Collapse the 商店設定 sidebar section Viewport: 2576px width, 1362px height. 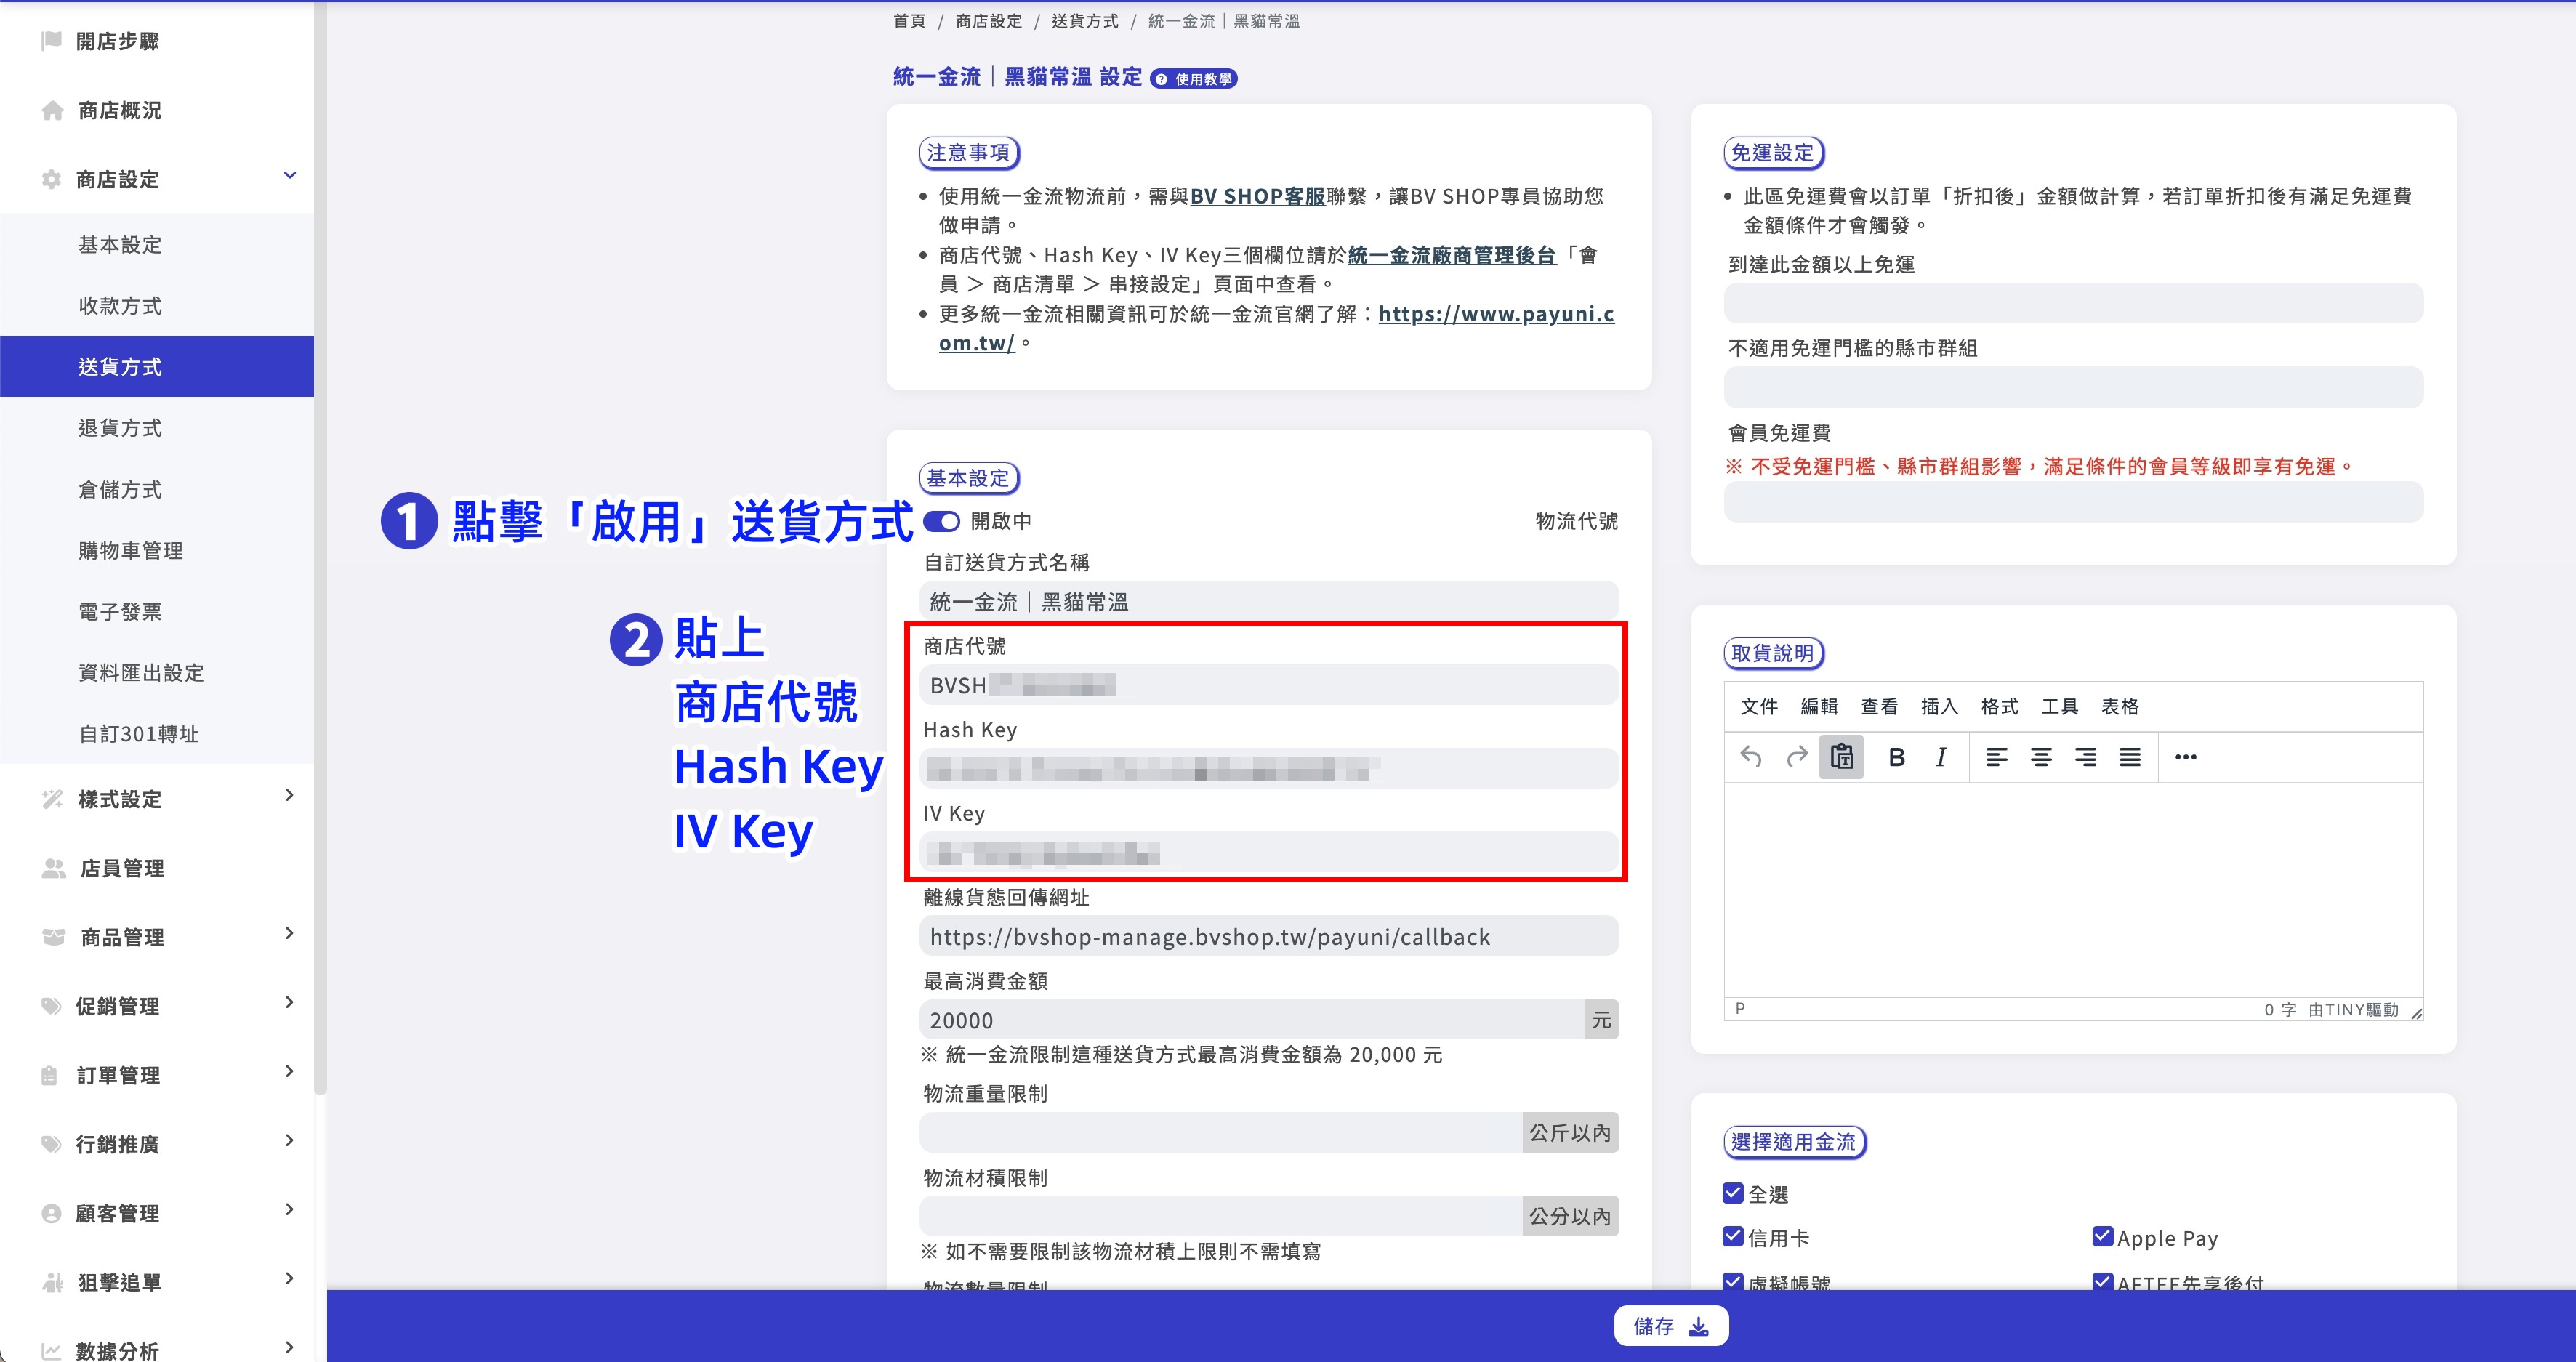290,176
